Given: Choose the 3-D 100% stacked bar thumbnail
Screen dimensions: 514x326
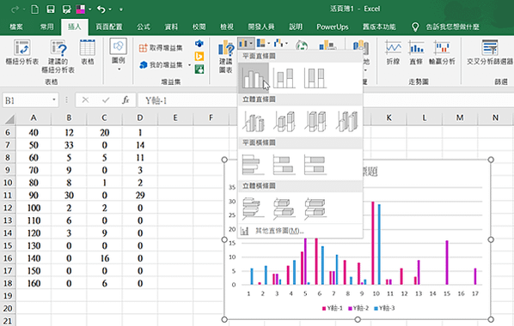Looking at the screenshot, I should click(315, 208).
